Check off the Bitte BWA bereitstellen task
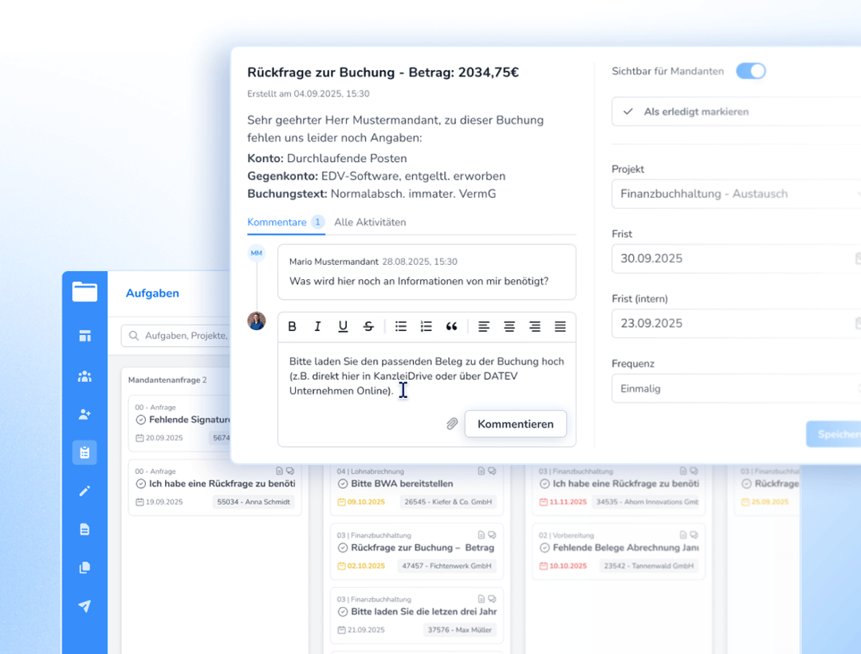861x654 pixels. 343,483
